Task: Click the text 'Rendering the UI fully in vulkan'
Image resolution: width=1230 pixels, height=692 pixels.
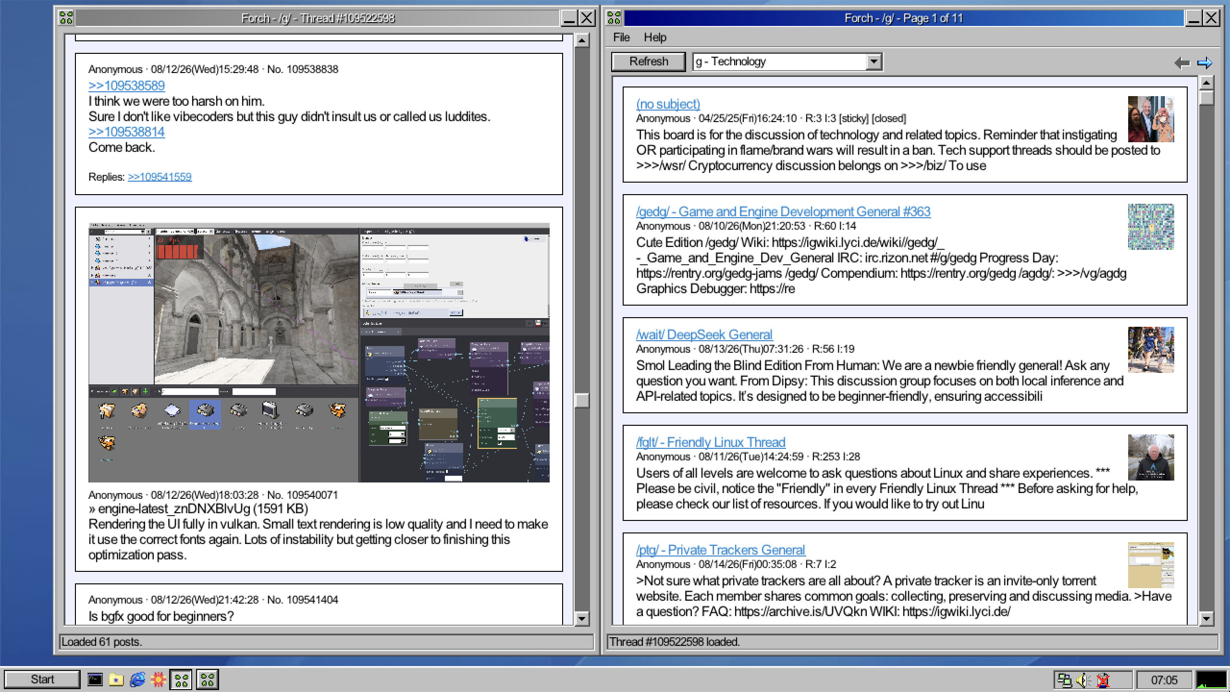Action: click(173, 524)
